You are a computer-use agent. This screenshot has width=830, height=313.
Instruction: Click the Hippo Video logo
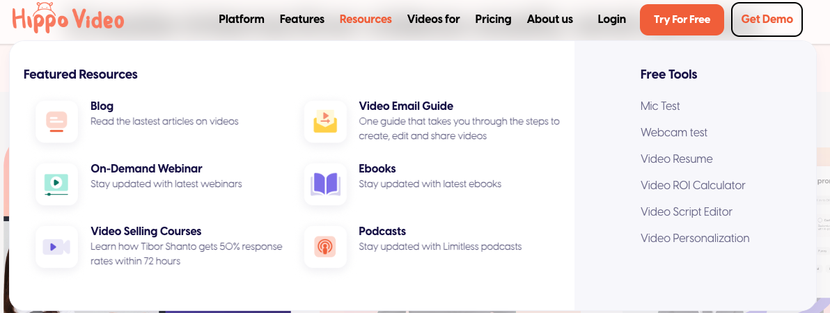coord(68,19)
